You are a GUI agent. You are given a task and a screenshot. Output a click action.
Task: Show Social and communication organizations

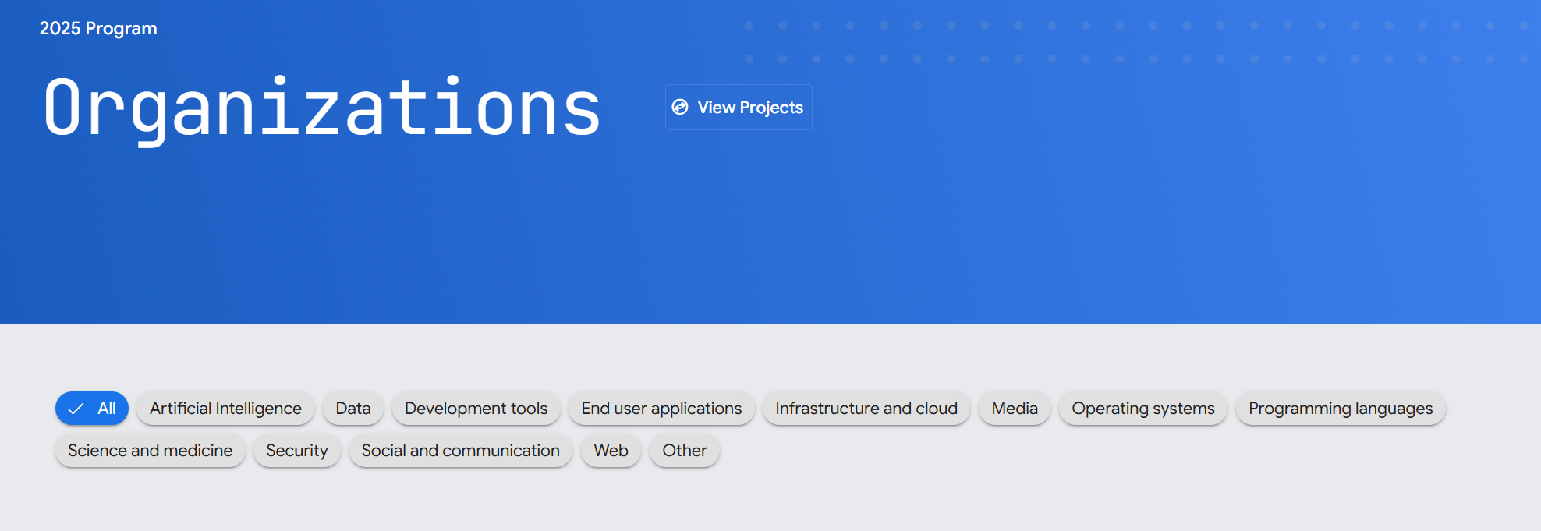click(460, 451)
